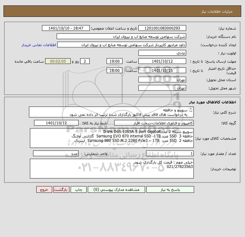This screenshot has width=245, height=237.
Task: Click the remaining time countdown 00:02:05
Action: [58, 61]
